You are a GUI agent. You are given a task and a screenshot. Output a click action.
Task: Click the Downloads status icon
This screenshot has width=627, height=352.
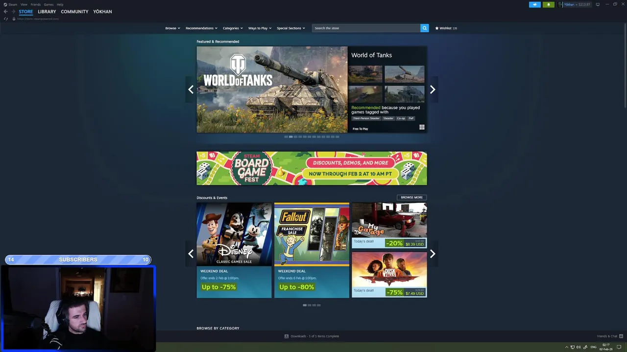pos(287,336)
